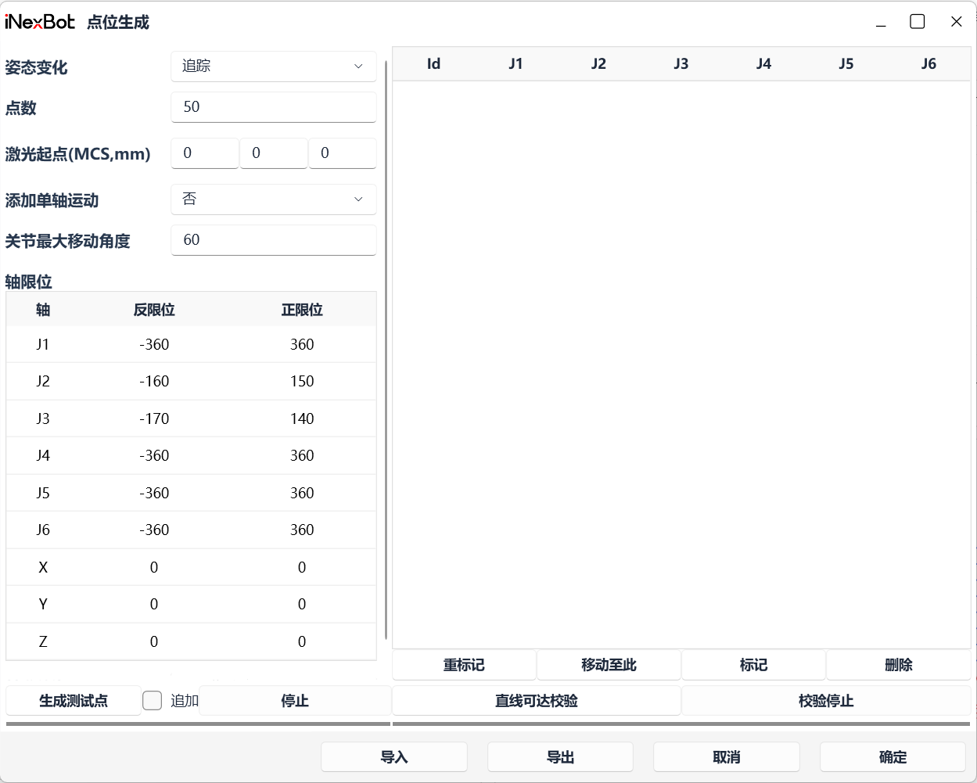Click the 校验停止 button
Image resolution: width=977 pixels, height=783 pixels.
point(826,701)
